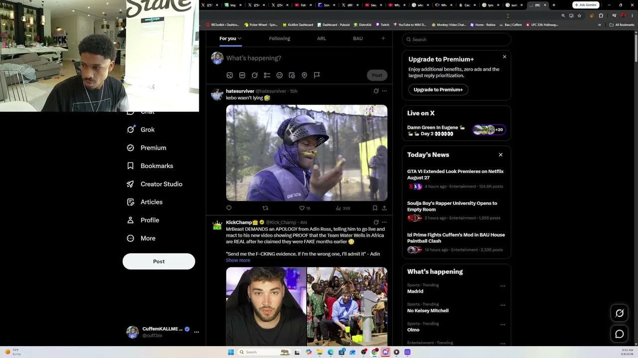Screen dimensions: 638x358
Task: Open Grok from the sidebar
Action: point(141,130)
